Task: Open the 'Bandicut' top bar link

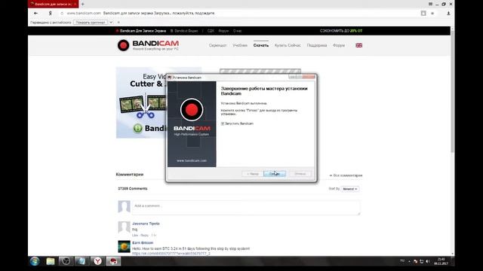Action: click(184, 31)
